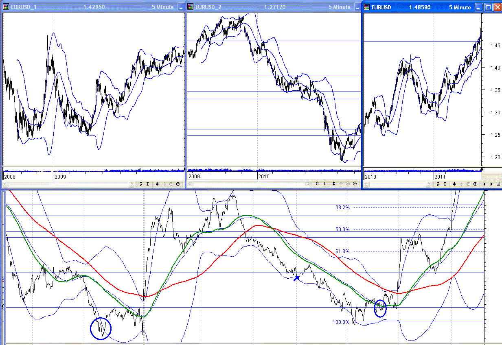Click the active EURUSD window title icon
Screen dimensions: 502x345
[367, 7]
